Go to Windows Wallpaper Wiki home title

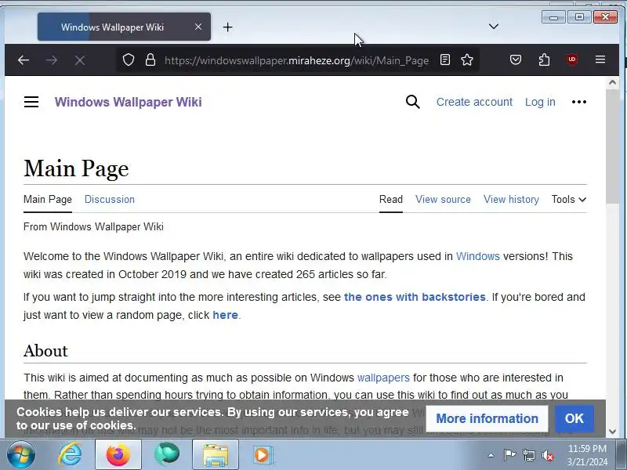129,102
